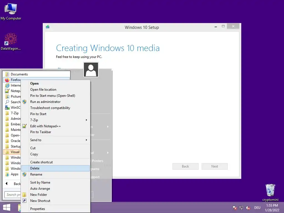Viewport: 284px width, 213px height.
Task: Click the highlighted Visual folder entry
Action: (x=12, y=152)
